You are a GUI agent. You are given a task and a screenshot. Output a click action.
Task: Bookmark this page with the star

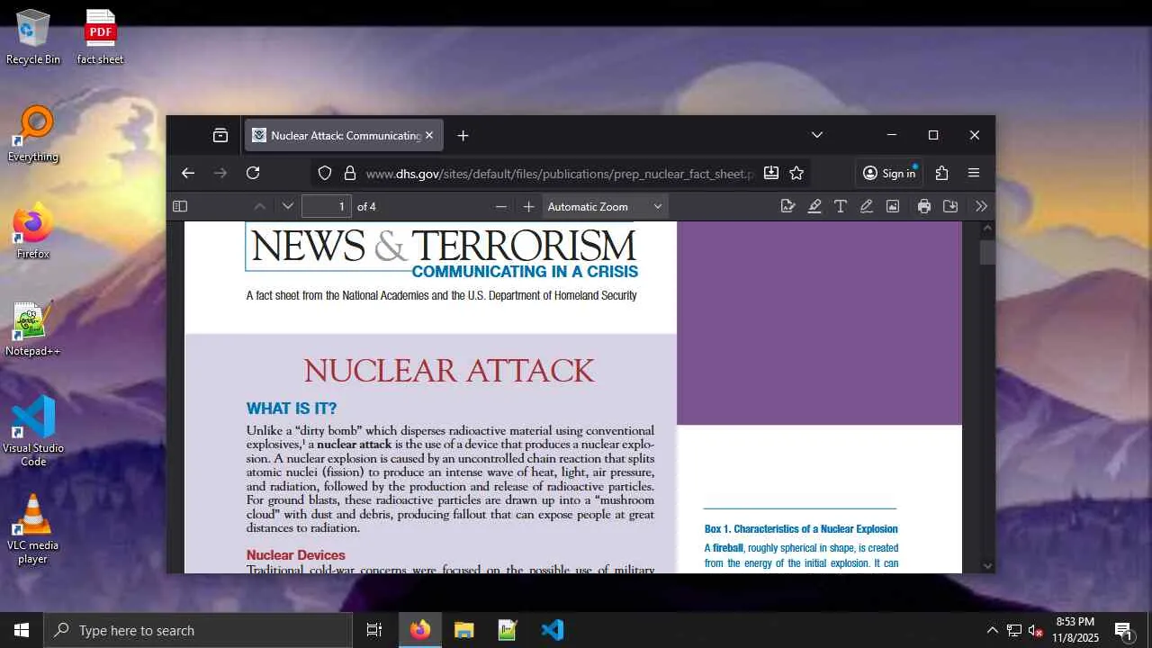click(796, 173)
